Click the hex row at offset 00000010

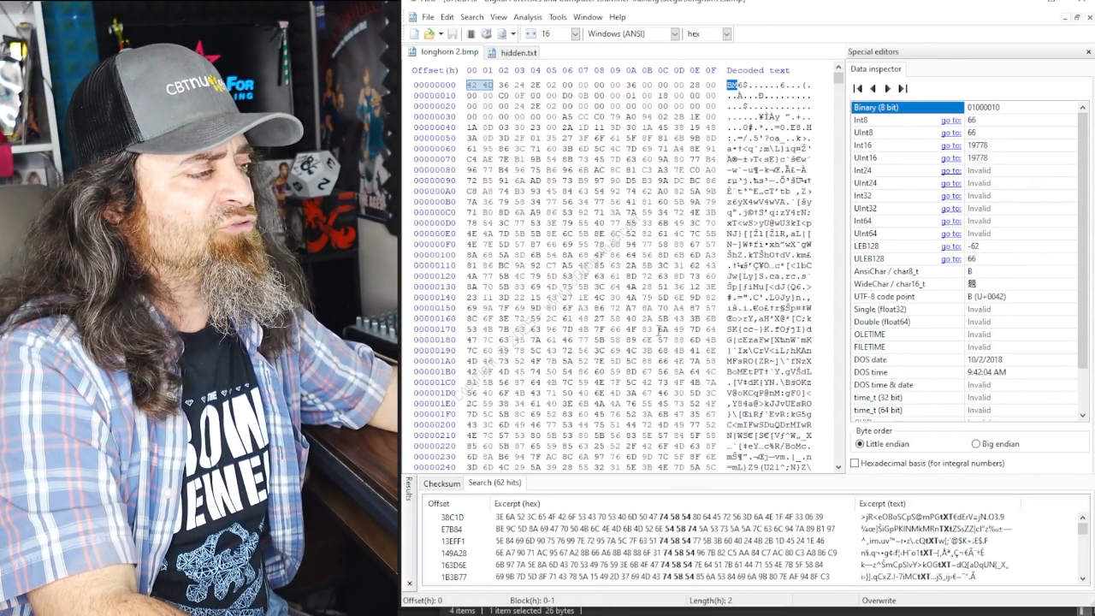pyautogui.click(x=612, y=96)
